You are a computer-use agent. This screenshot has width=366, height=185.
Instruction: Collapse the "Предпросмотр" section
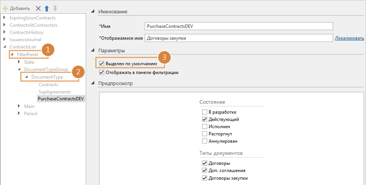coord(93,84)
